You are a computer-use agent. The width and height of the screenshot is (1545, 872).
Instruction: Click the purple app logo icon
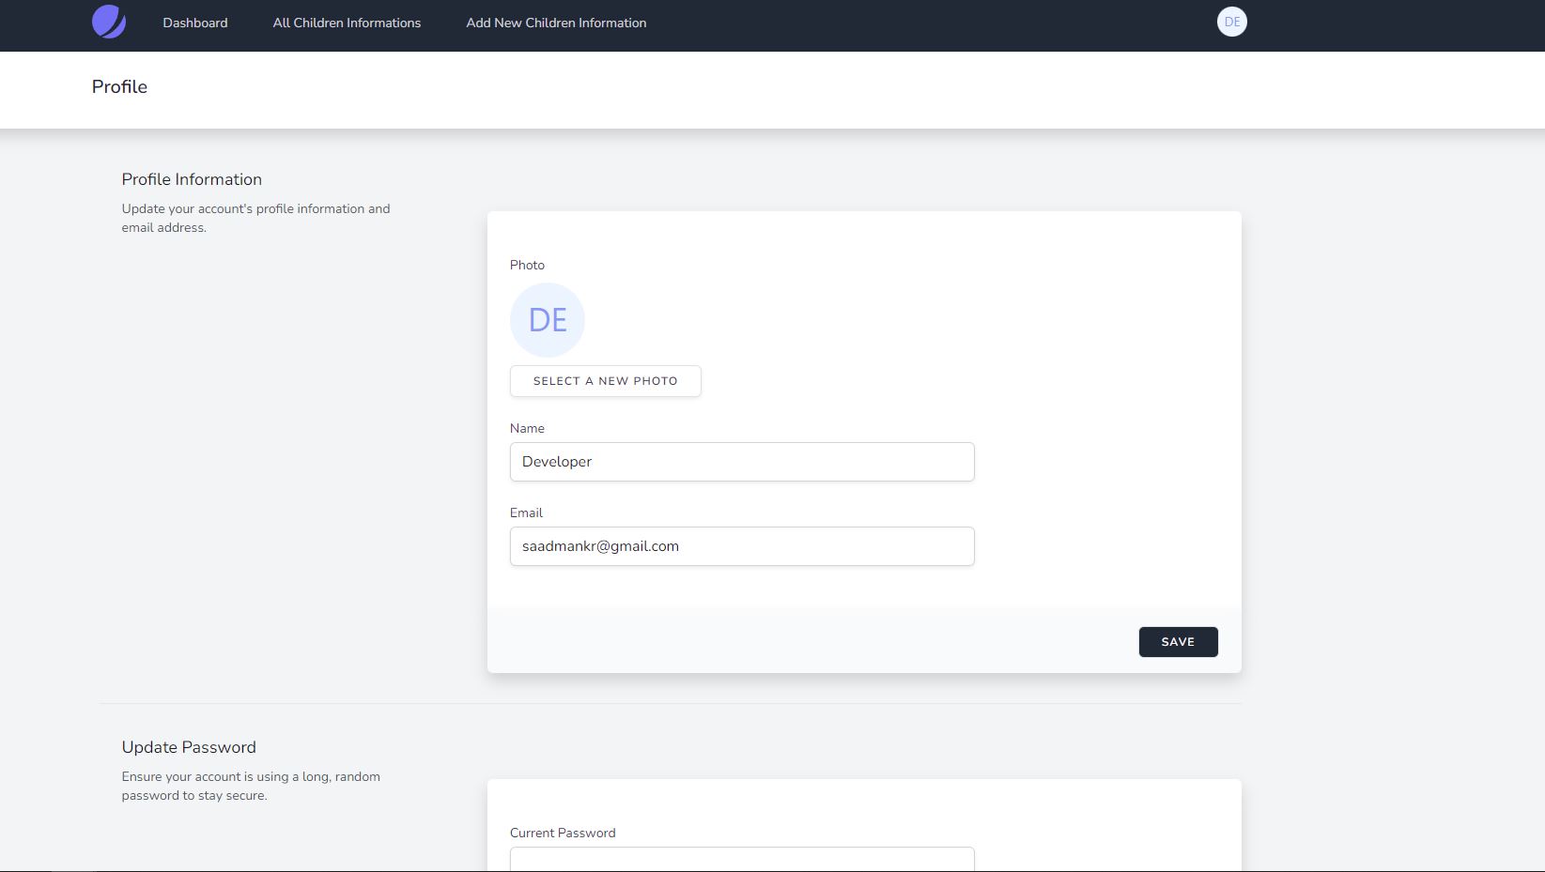point(109,22)
